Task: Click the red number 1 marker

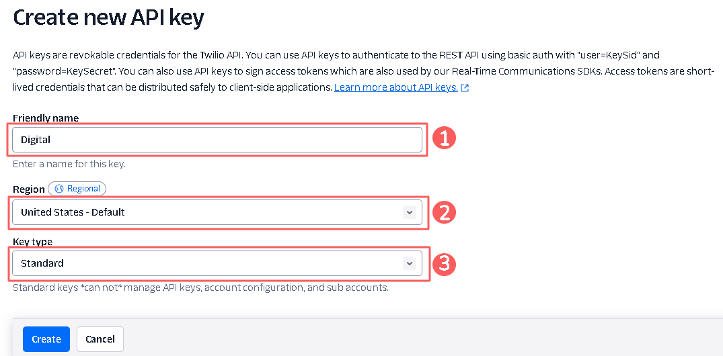Action: tap(444, 139)
